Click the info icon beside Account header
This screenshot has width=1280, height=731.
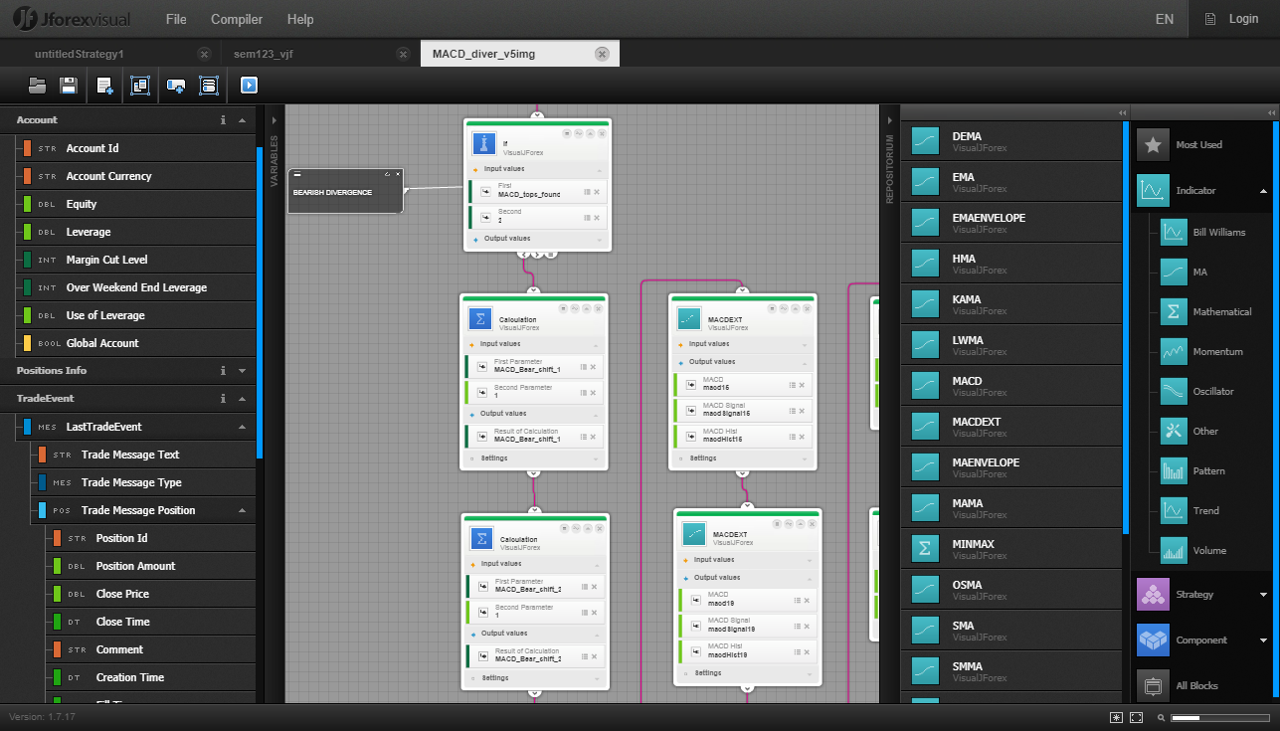coord(223,119)
